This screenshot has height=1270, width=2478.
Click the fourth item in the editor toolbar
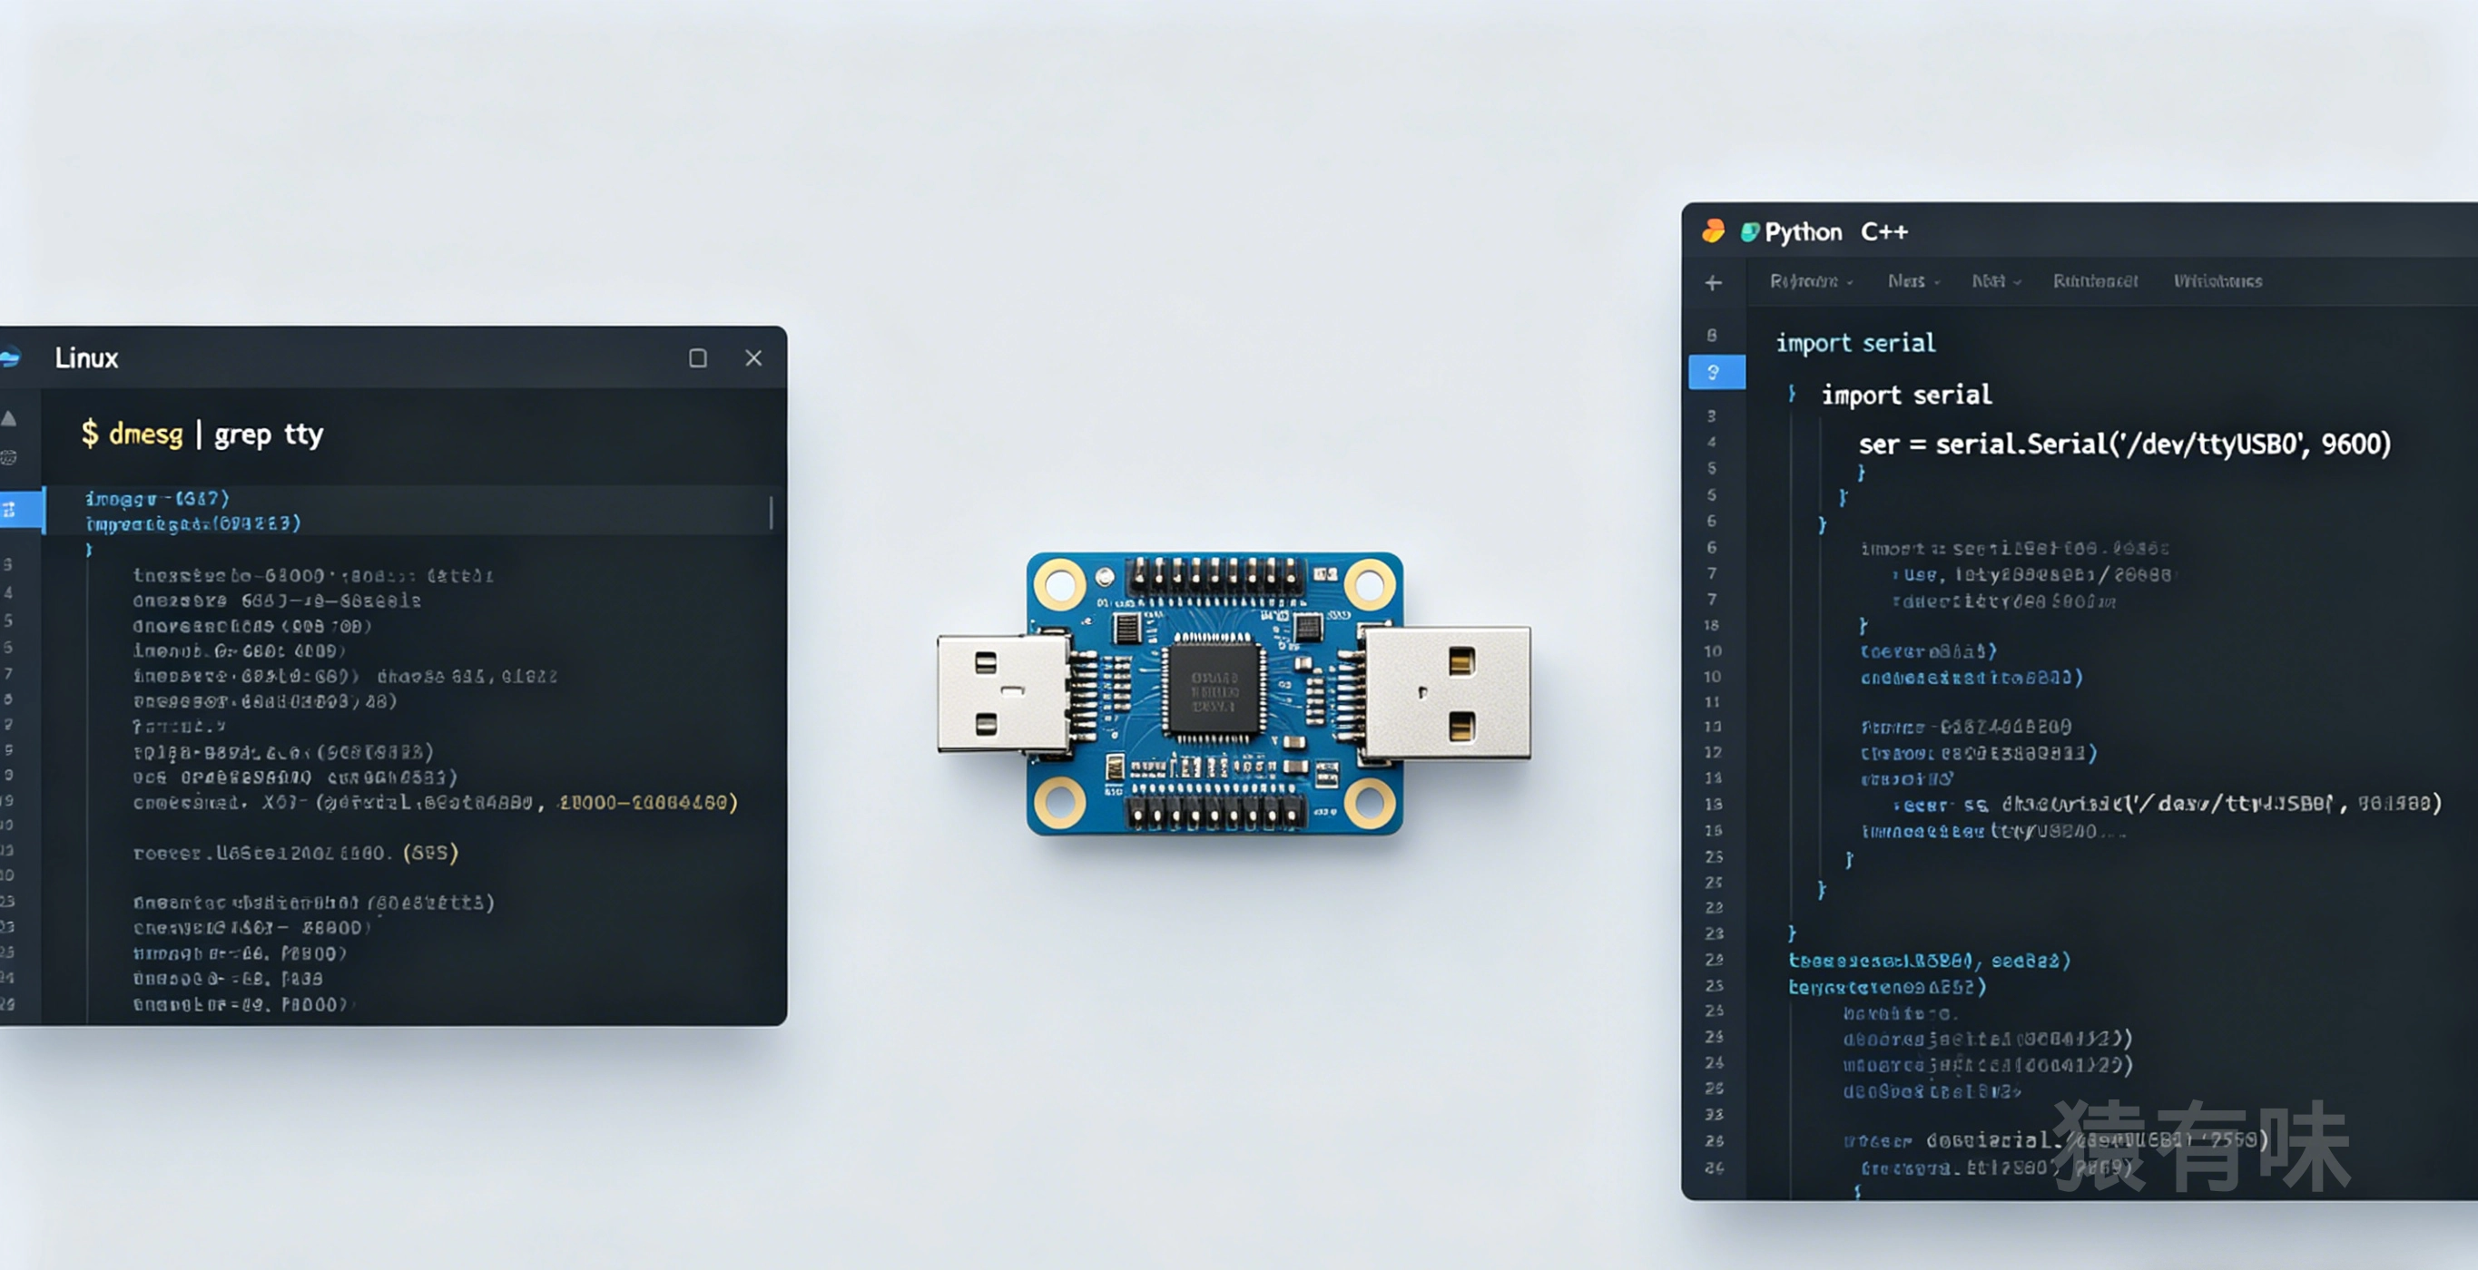click(x=2094, y=282)
